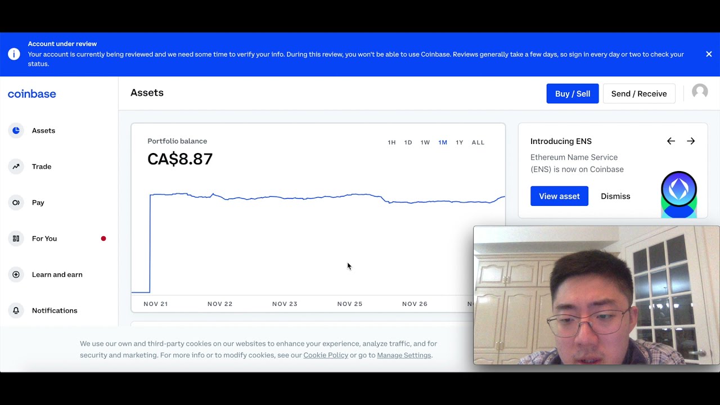Click the NOV 23 axis label
This screenshot has height=405, width=720.
(x=285, y=304)
